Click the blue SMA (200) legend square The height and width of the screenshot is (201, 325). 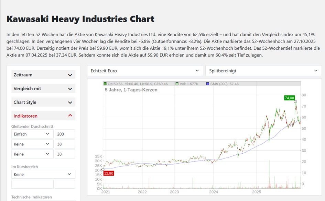click(x=207, y=84)
